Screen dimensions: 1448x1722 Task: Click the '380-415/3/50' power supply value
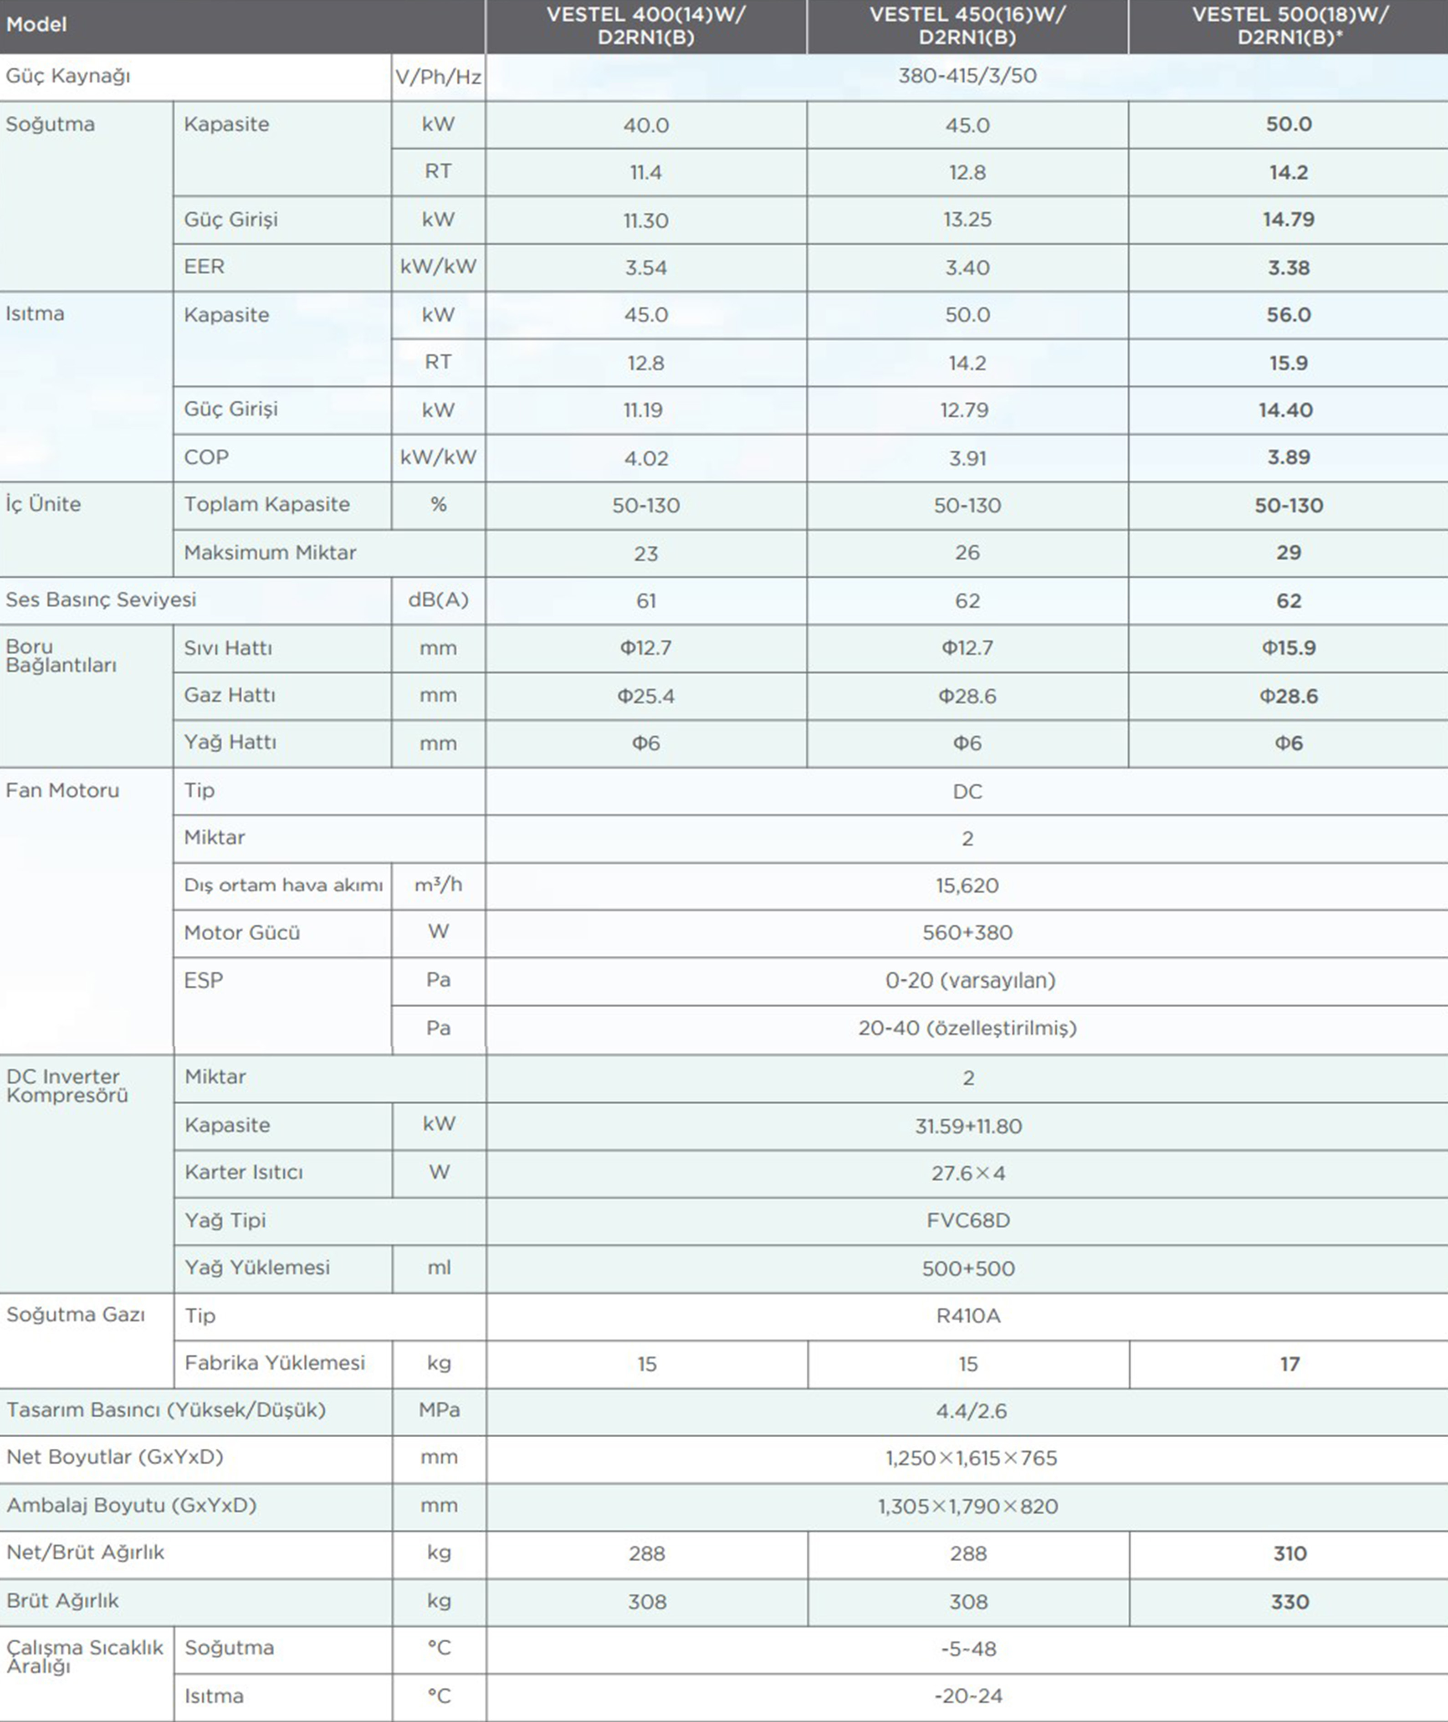pos(967,77)
